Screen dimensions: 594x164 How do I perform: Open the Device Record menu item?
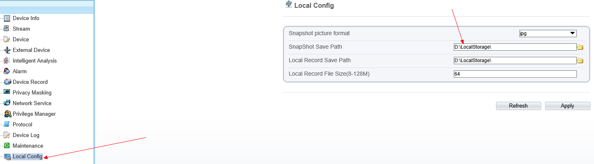click(x=30, y=82)
